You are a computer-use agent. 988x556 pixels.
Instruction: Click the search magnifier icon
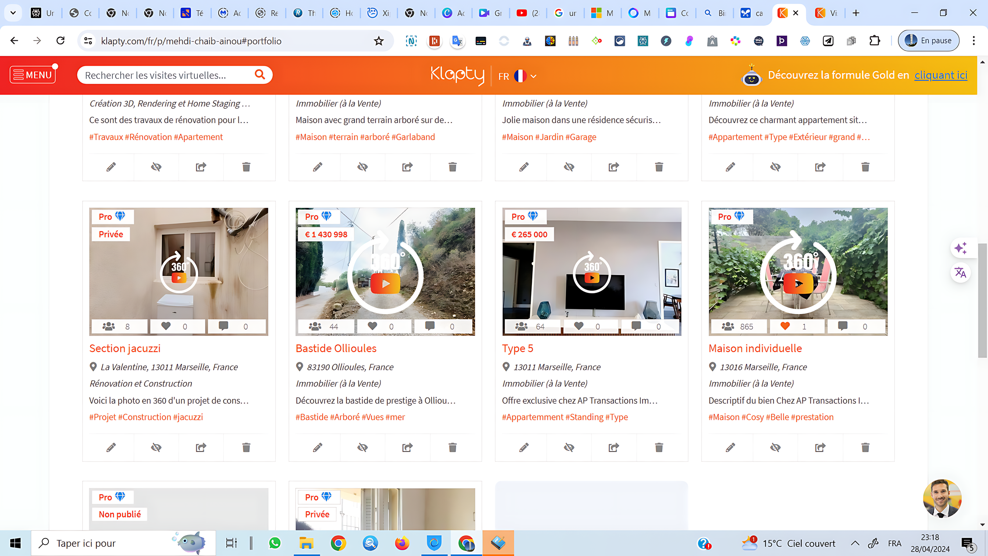(259, 74)
